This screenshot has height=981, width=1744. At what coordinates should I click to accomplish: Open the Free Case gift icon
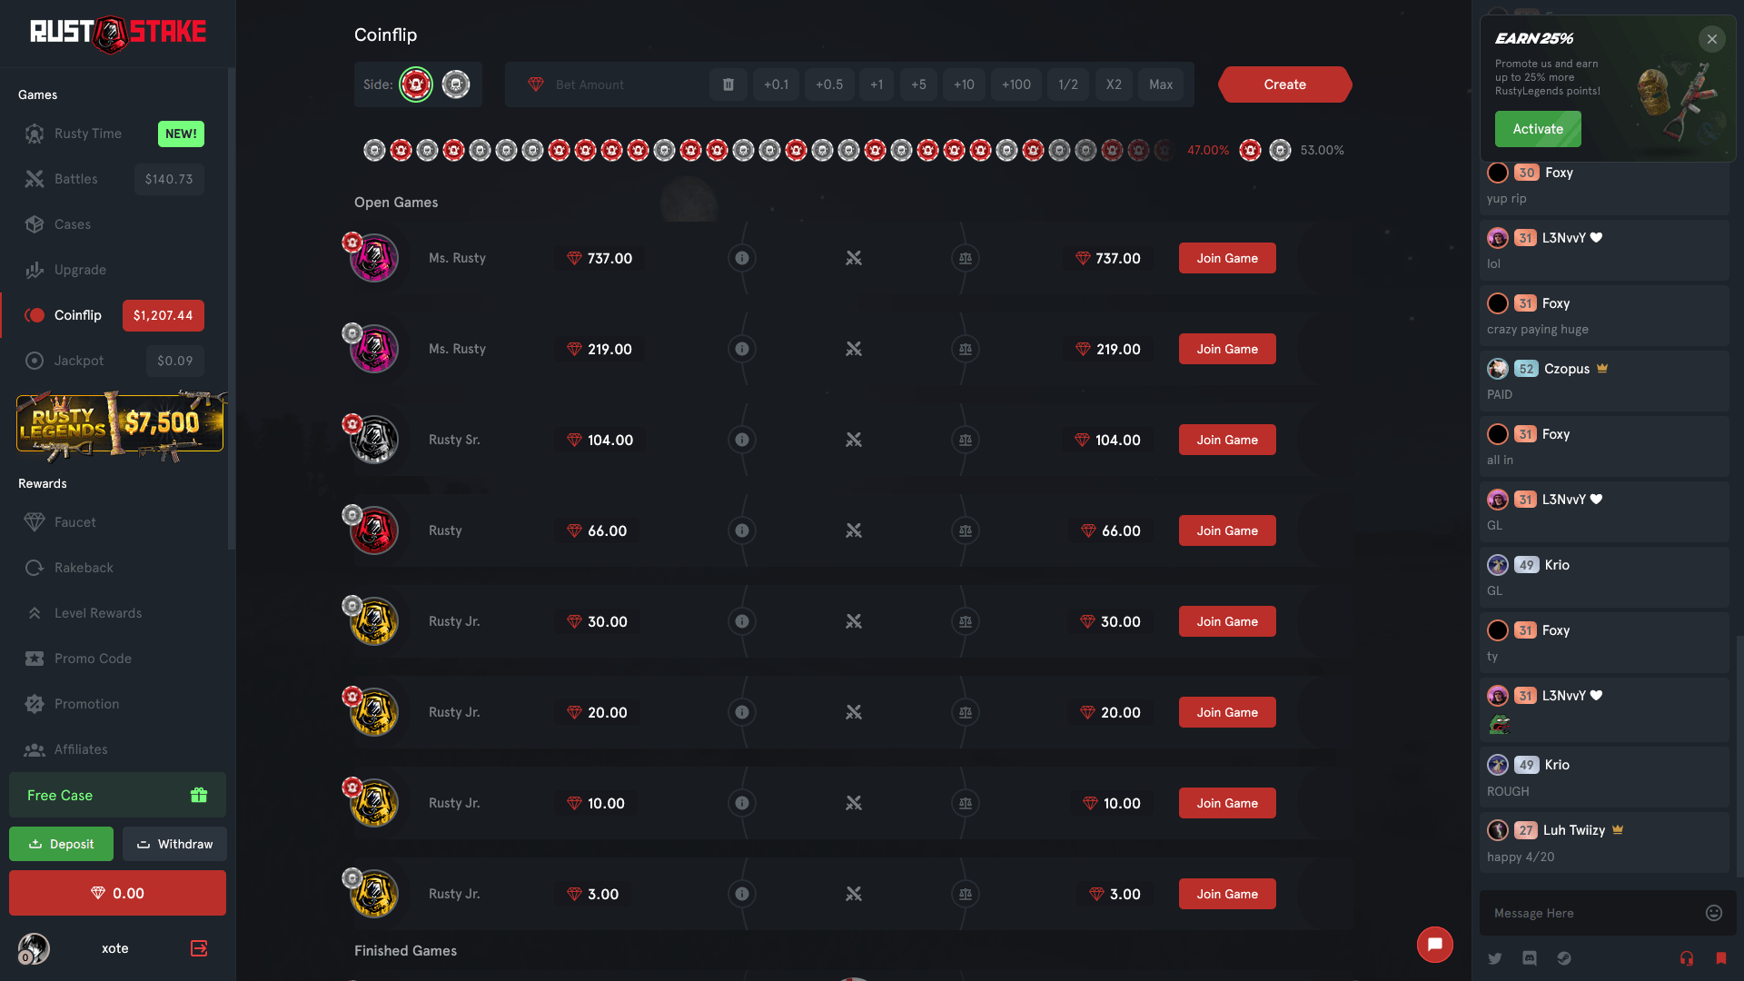(199, 795)
